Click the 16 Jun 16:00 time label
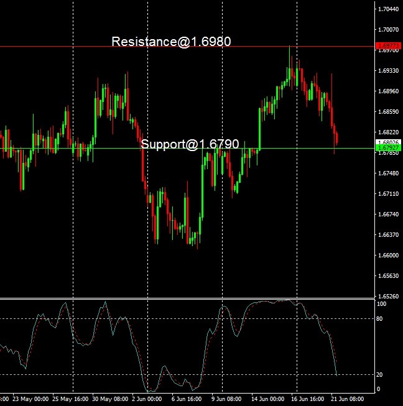403x406 pixels. pyautogui.click(x=307, y=399)
